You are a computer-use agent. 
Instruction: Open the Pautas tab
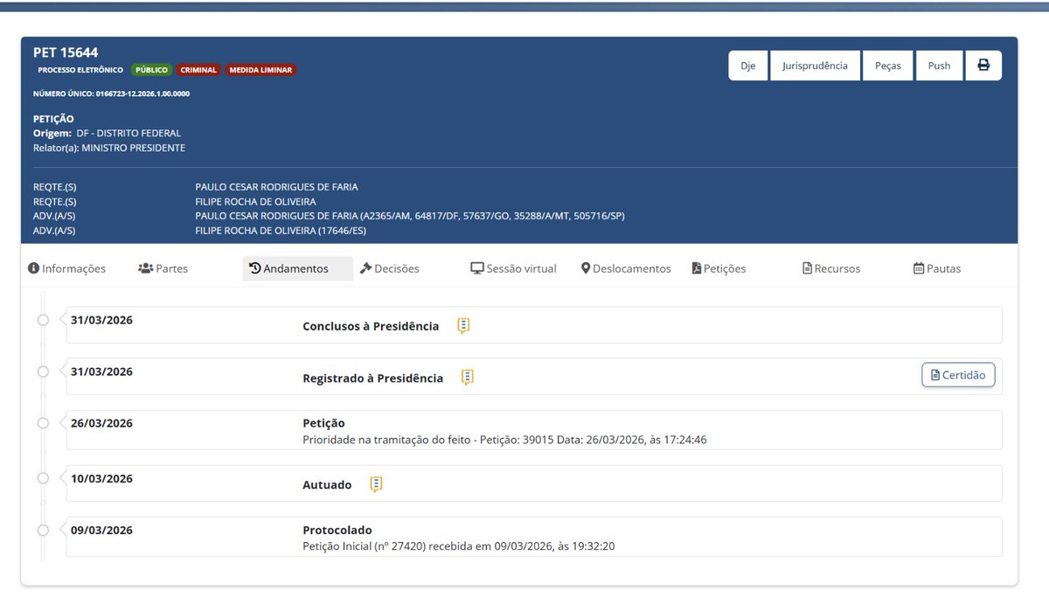tap(937, 268)
